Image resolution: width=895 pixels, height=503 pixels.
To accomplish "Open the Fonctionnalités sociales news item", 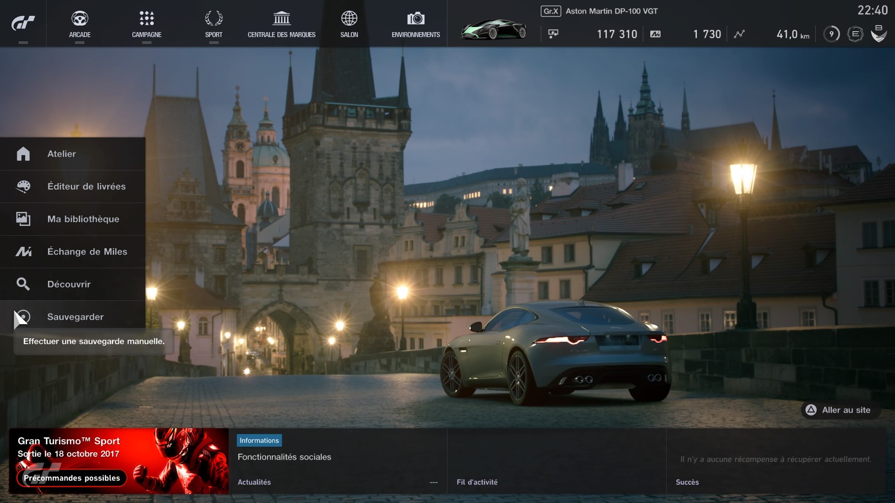I will 284,457.
